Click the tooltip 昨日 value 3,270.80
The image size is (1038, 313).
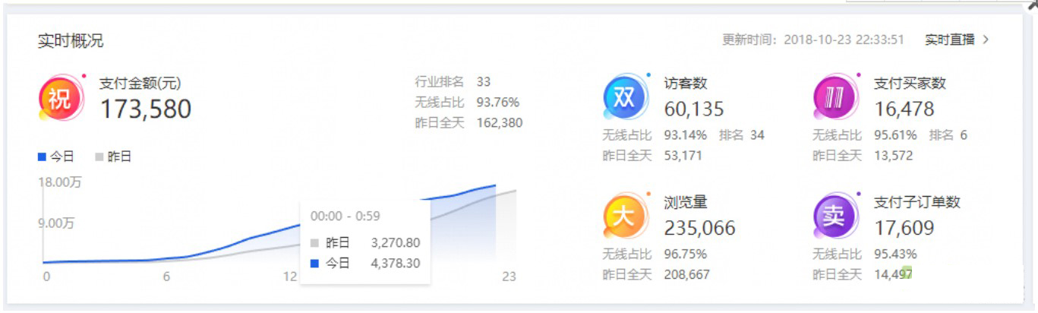(x=396, y=243)
